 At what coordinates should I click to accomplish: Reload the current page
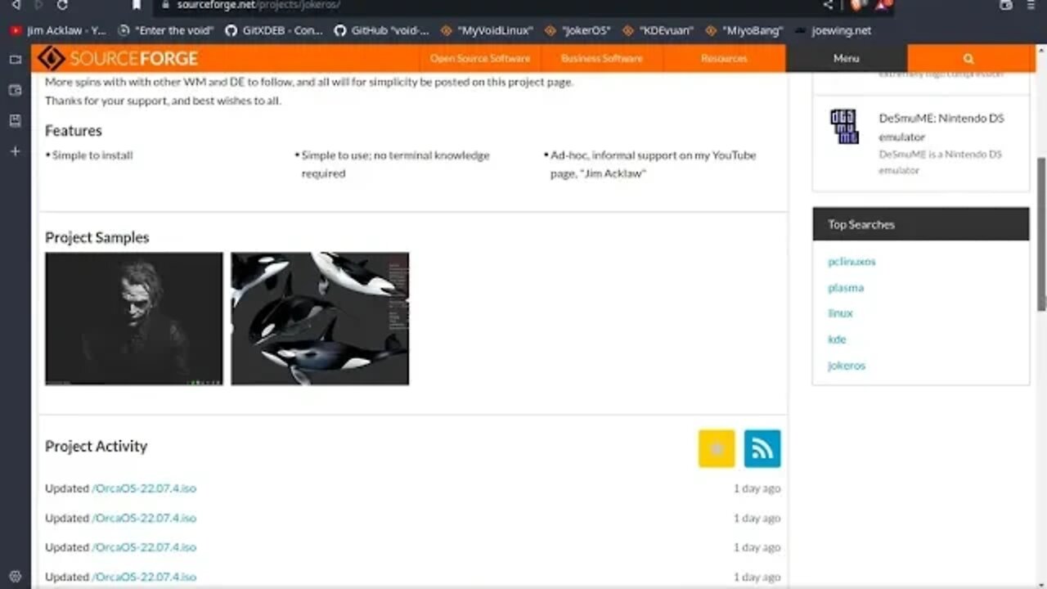coord(62,5)
